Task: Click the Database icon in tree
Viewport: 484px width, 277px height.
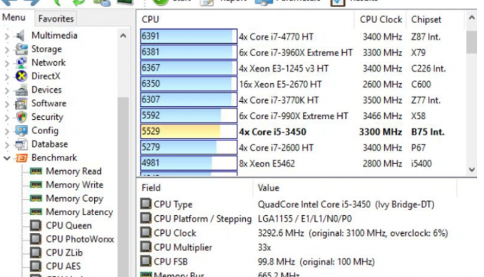Action: [x=21, y=144]
